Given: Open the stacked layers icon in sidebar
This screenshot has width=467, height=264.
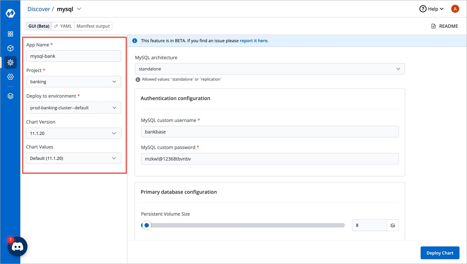Looking at the screenshot, I should [x=10, y=96].
